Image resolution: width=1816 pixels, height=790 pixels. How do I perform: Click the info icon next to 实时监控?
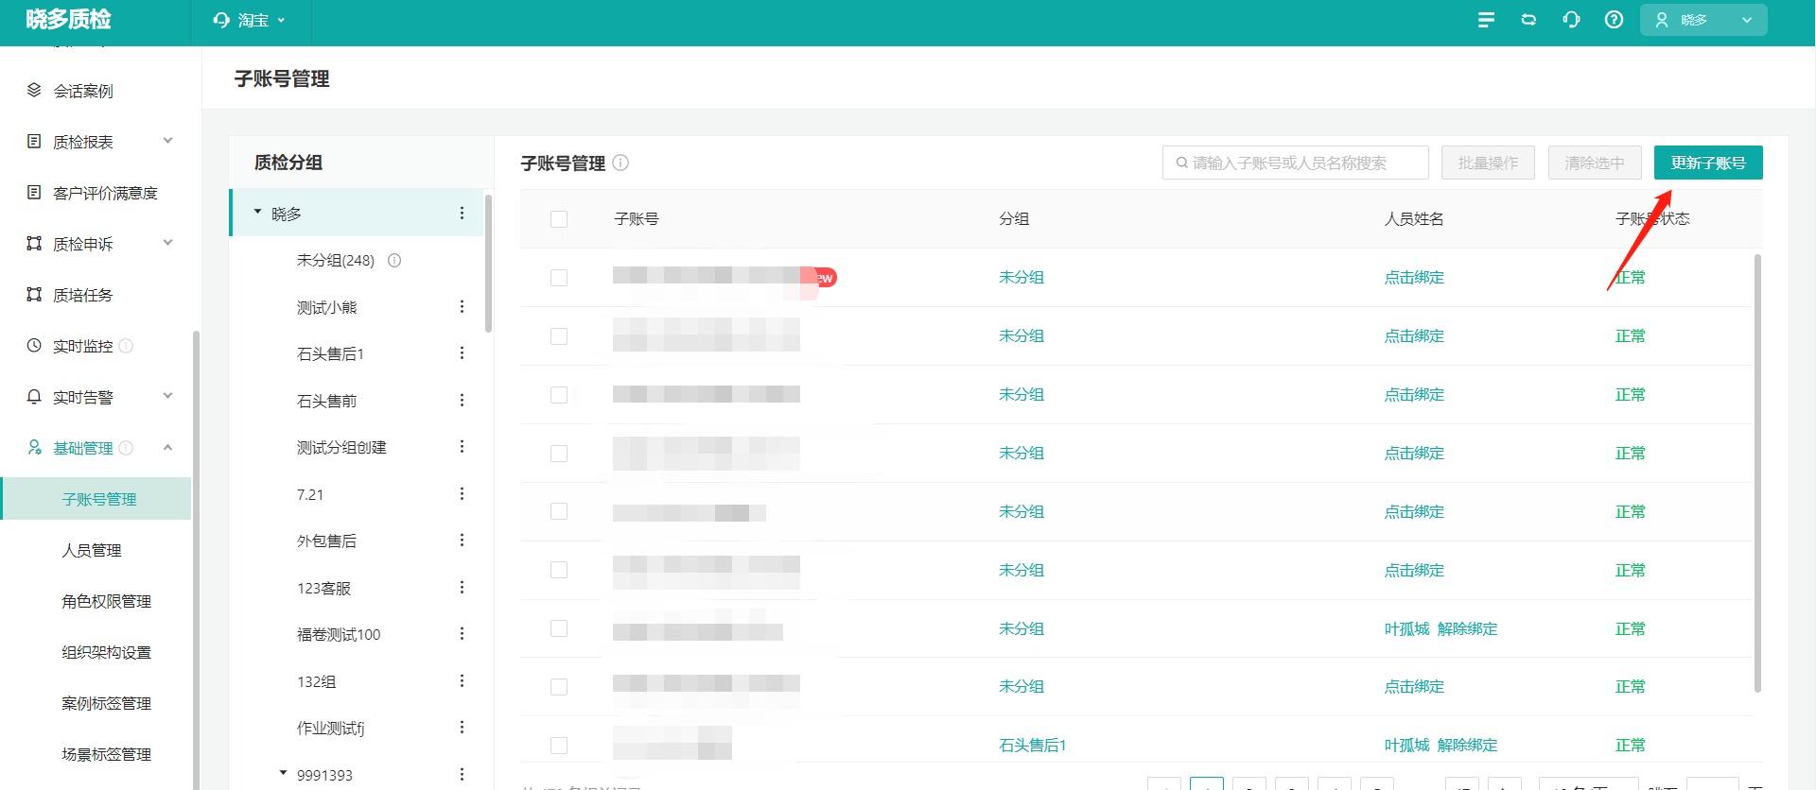tap(126, 346)
